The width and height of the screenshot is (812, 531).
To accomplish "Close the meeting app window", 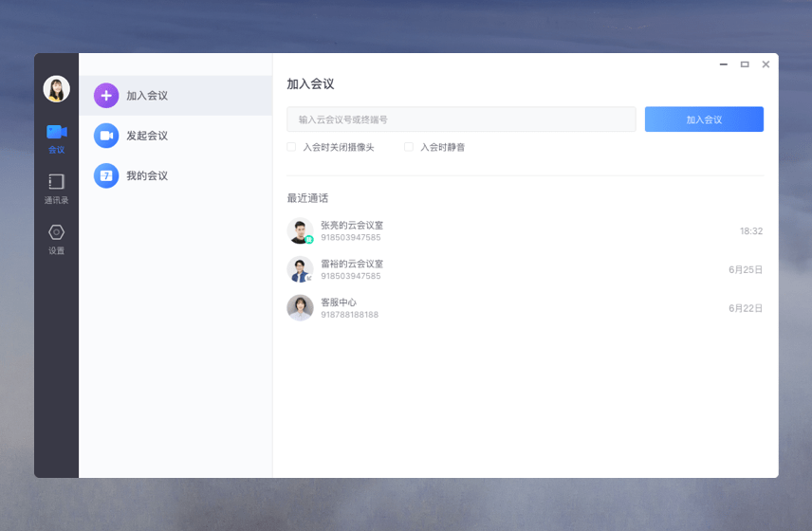I will [x=766, y=64].
